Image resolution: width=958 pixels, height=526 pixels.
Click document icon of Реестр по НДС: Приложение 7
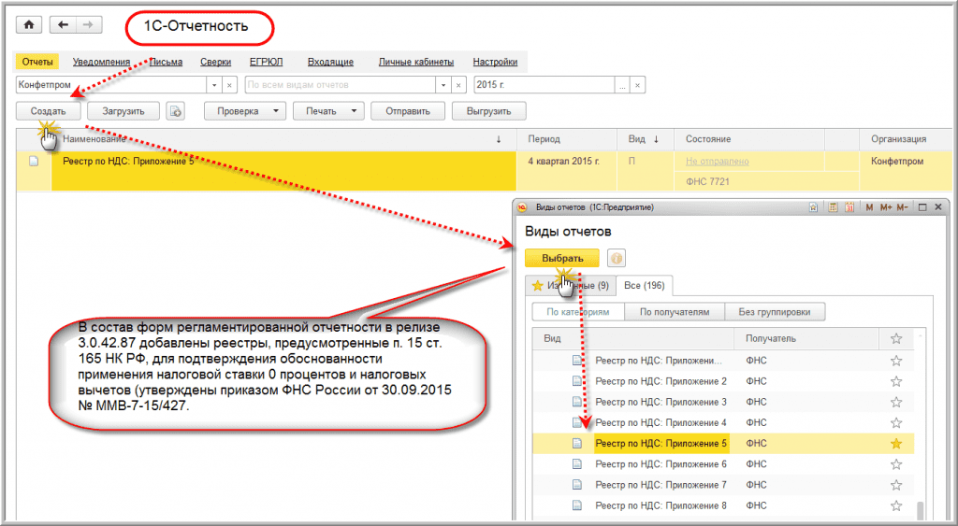click(x=577, y=485)
